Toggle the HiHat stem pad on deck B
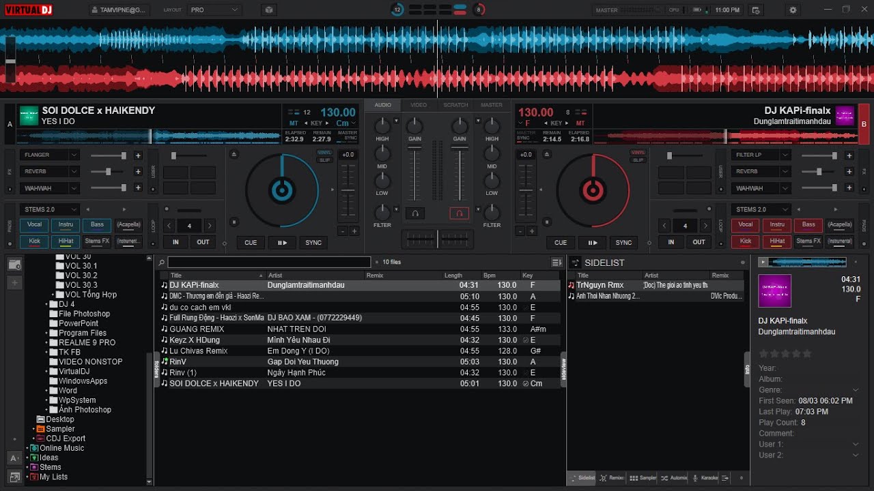874x491 pixels. click(777, 241)
